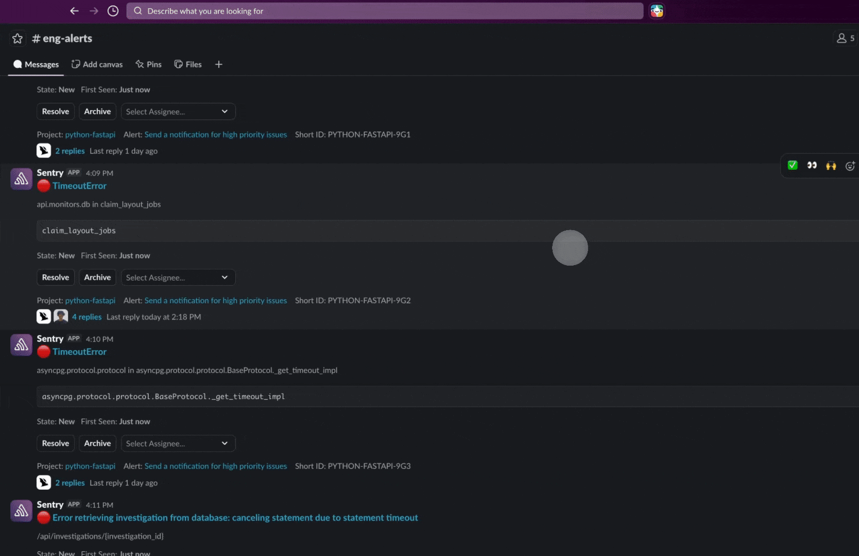Go back with the left arrow
This screenshot has width=859, height=556.
tap(74, 11)
